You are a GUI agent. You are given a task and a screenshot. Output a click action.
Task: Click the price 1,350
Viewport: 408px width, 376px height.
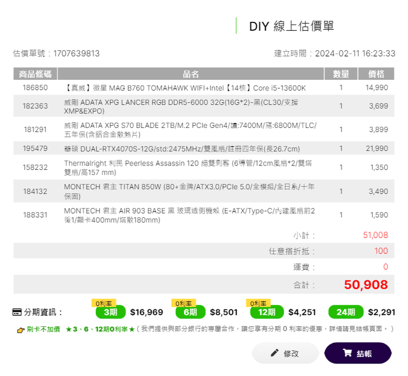[x=379, y=167]
